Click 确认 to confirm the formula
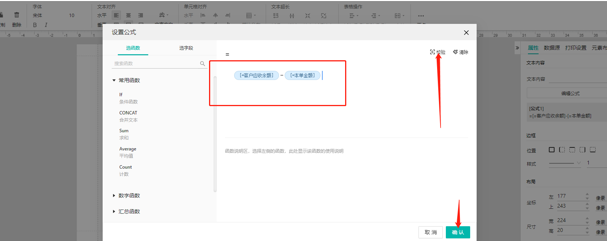The image size is (607, 241). click(458, 232)
